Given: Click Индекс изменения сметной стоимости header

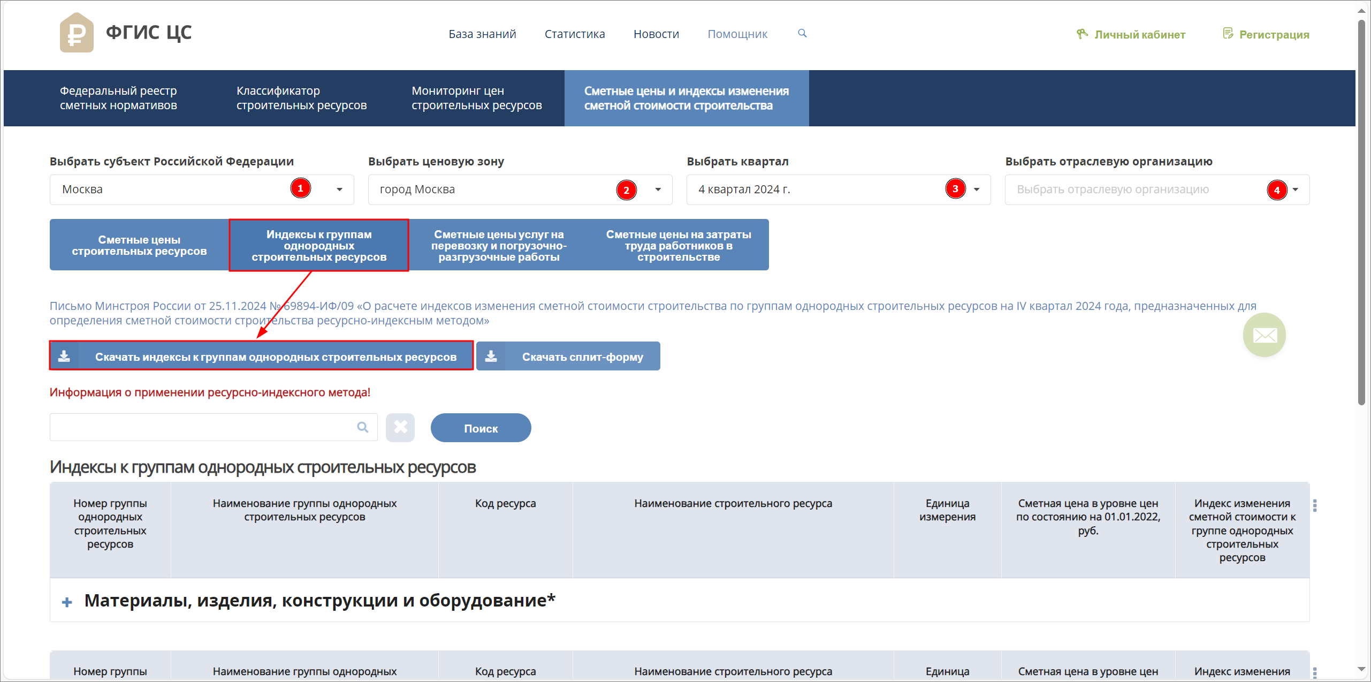Looking at the screenshot, I should click(1242, 531).
